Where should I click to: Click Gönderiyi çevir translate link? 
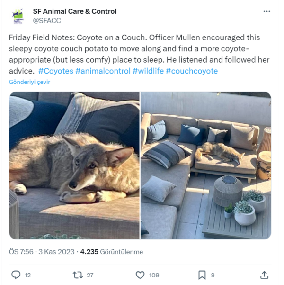tap(29, 82)
